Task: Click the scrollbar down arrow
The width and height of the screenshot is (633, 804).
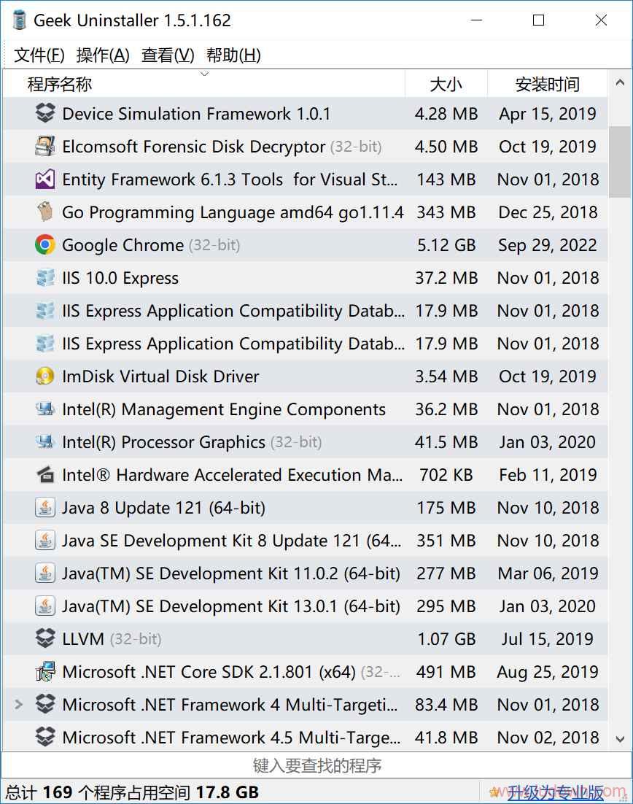Action: click(x=620, y=739)
